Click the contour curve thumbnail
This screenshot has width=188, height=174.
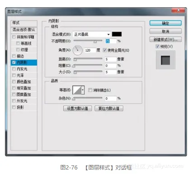point(77,90)
